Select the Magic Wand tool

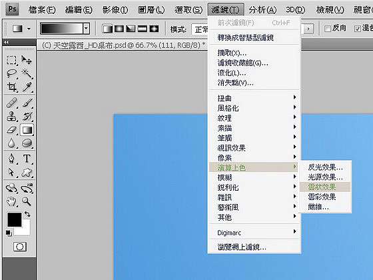(27, 73)
